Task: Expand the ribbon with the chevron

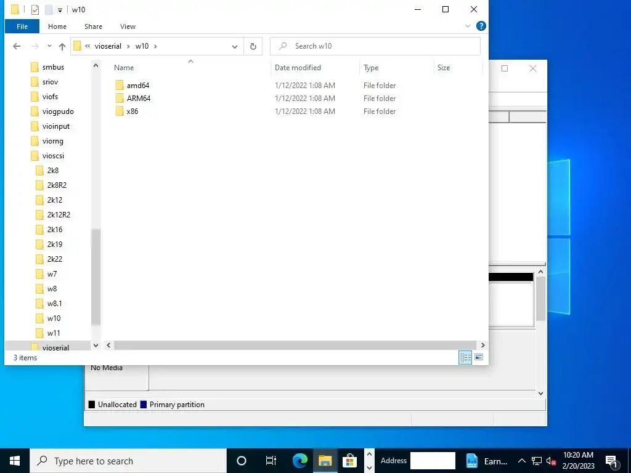Action: [x=468, y=26]
